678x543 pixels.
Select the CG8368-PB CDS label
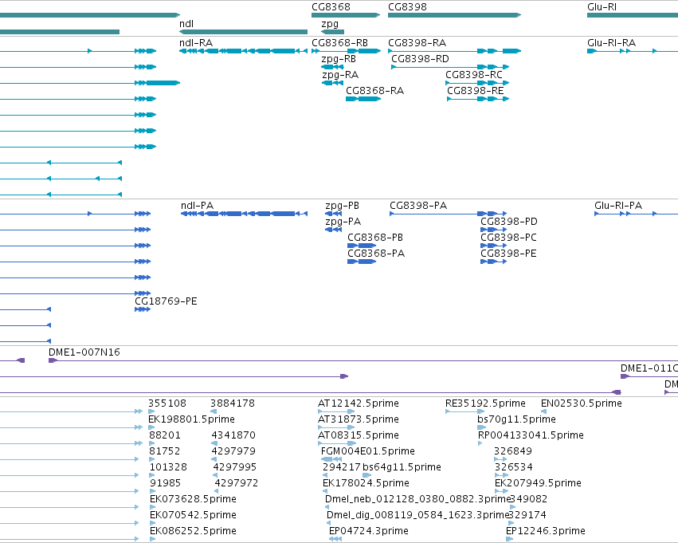[375, 238]
